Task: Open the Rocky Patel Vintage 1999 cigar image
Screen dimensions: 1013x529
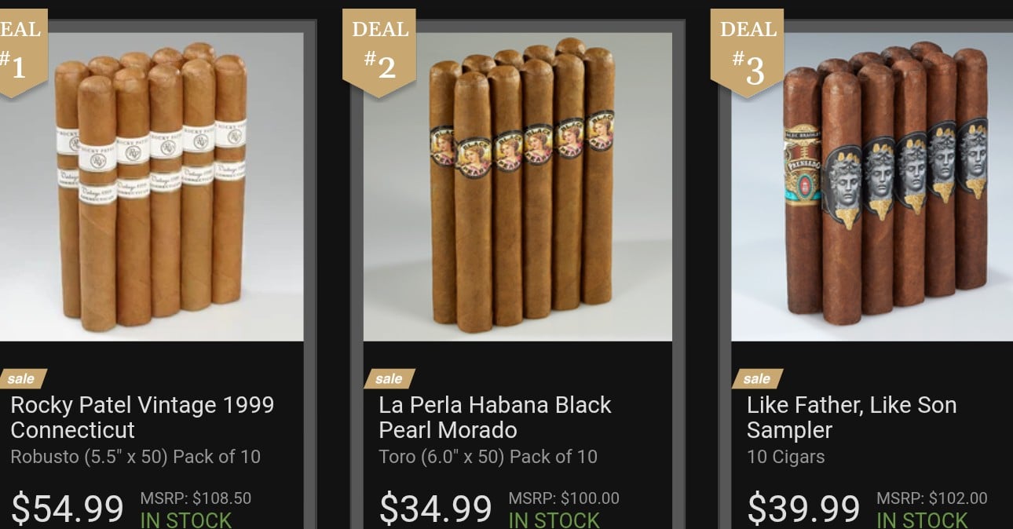Action: 152,187
